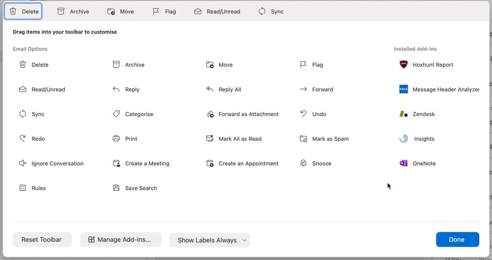Click the Zendesk add-in icon
This screenshot has height=260, width=492.
pos(403,114)
